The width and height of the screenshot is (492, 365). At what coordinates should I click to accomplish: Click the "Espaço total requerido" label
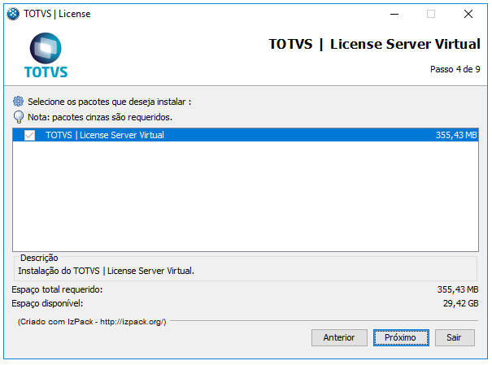click(58, 289)
